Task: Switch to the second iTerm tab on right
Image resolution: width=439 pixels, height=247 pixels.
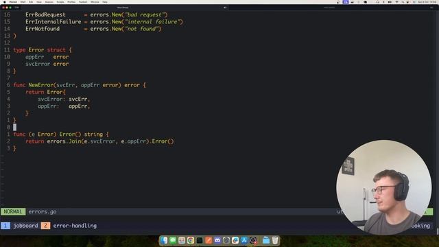Action: [x=329, y=8]
